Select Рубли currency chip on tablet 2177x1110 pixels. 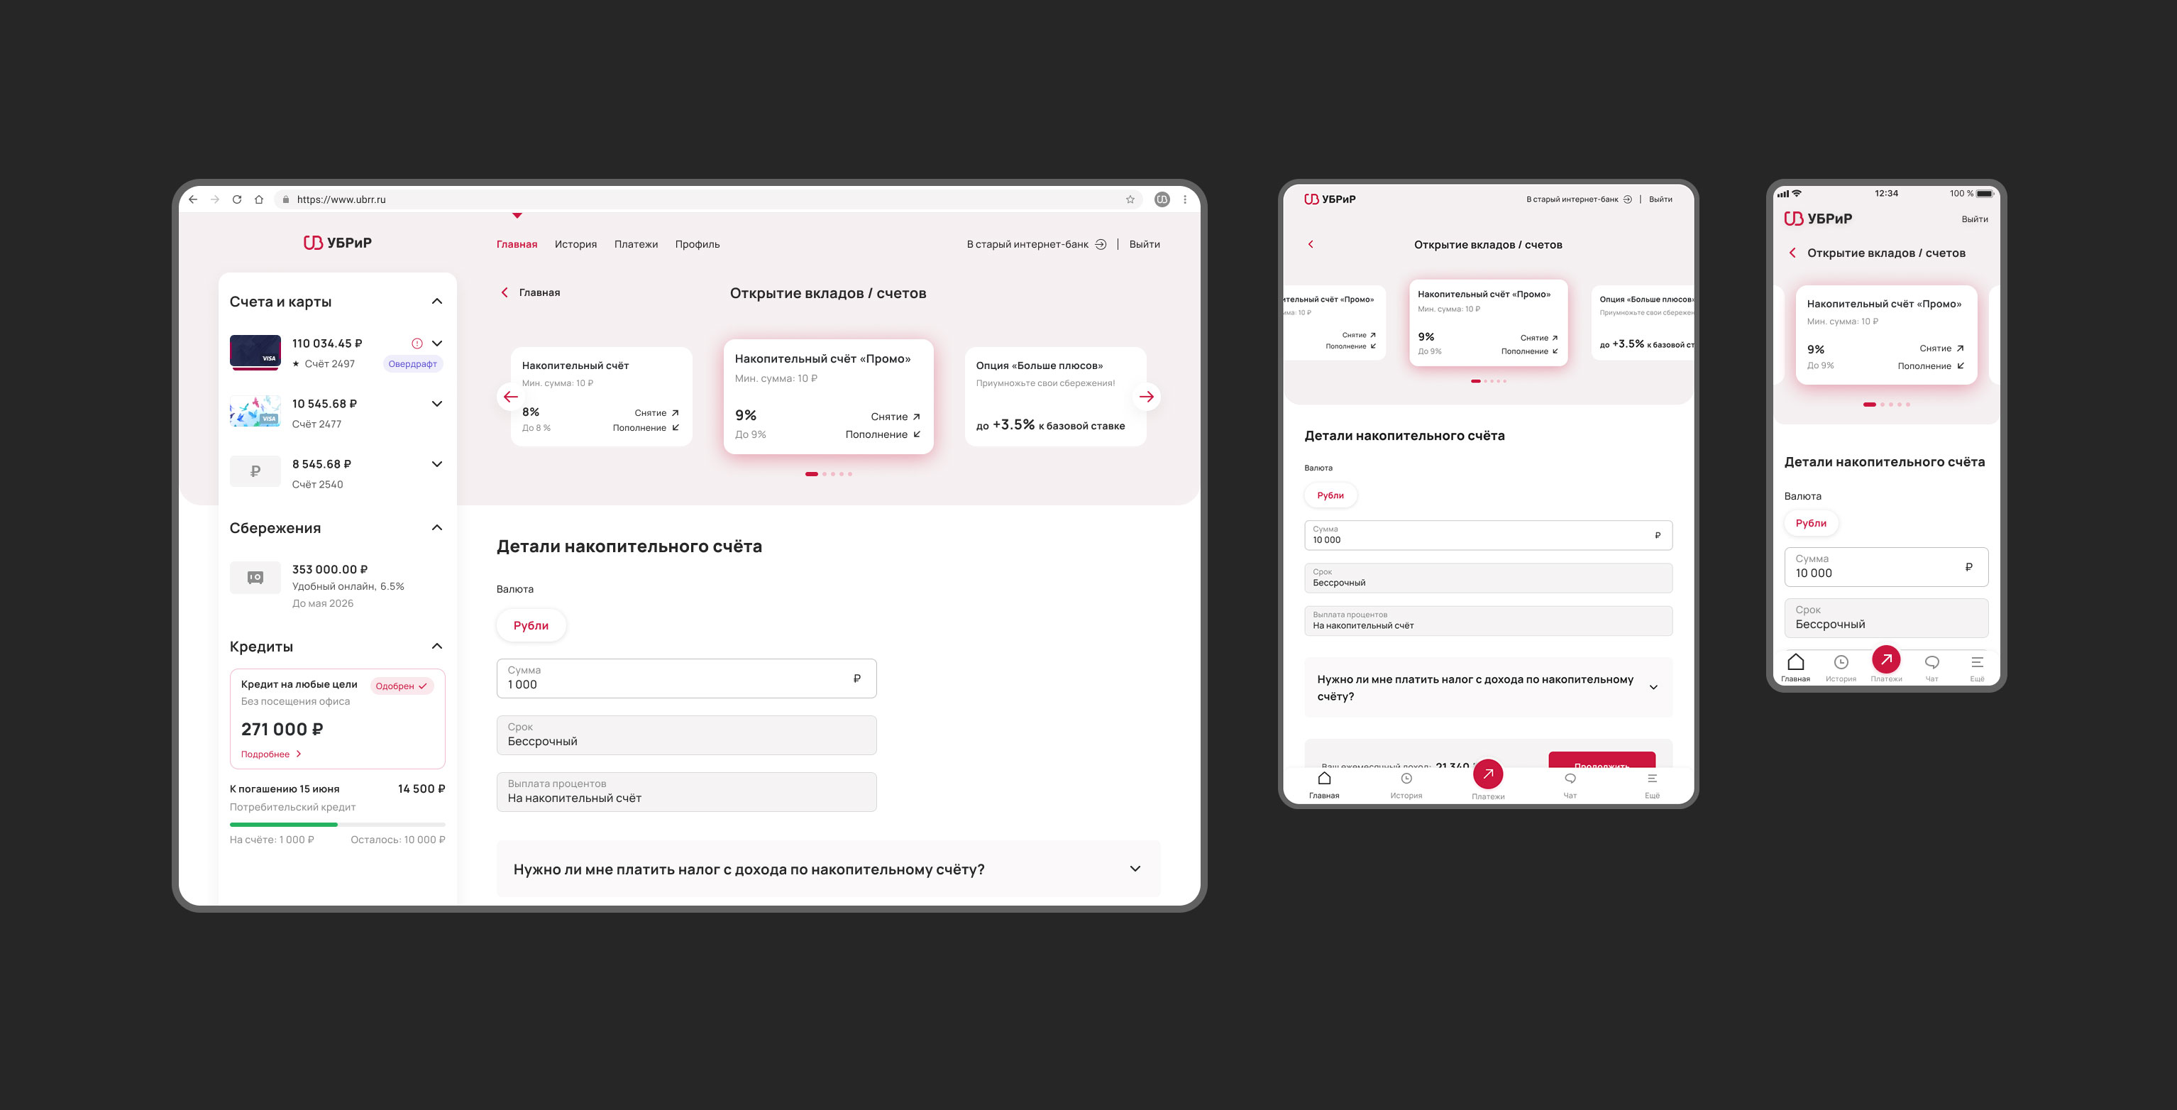pyautogui.click(x=1330, y=495)
